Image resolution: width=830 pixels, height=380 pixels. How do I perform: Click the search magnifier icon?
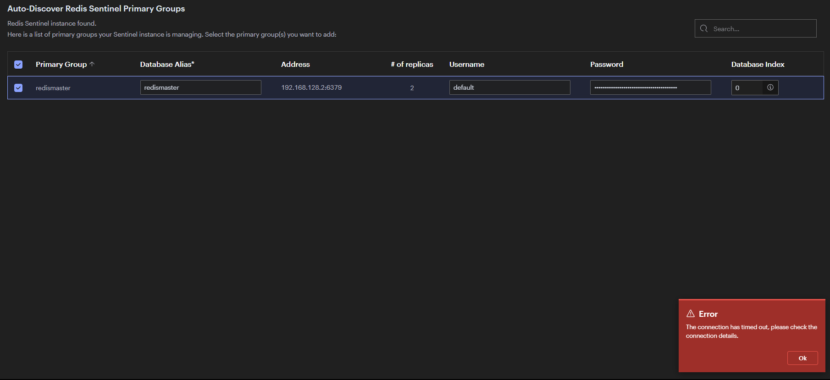pos(704,28)
